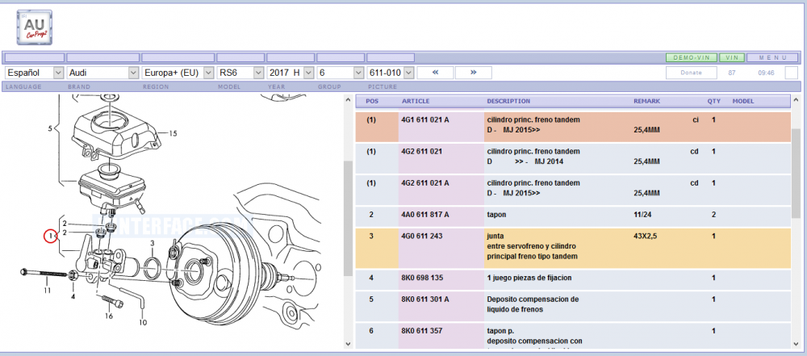
Task: Click parts table scroll down arrow
Action: tap(797, 344)
